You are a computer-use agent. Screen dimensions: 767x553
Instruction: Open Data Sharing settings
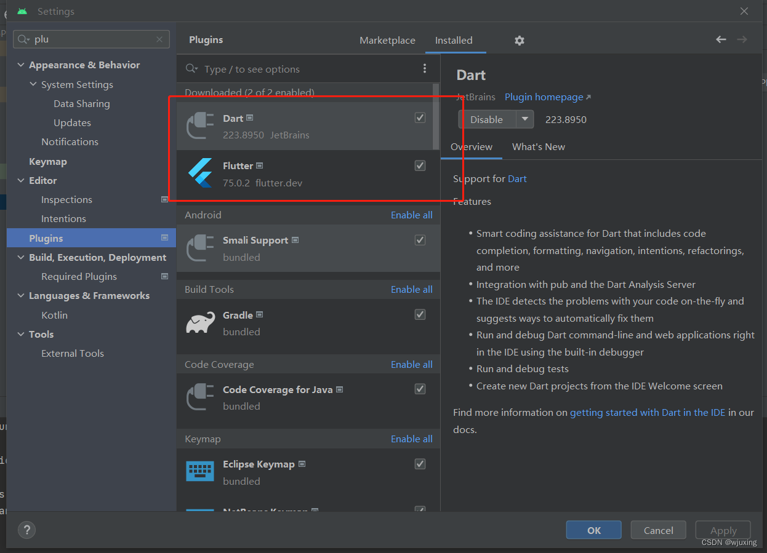point(82,104)
